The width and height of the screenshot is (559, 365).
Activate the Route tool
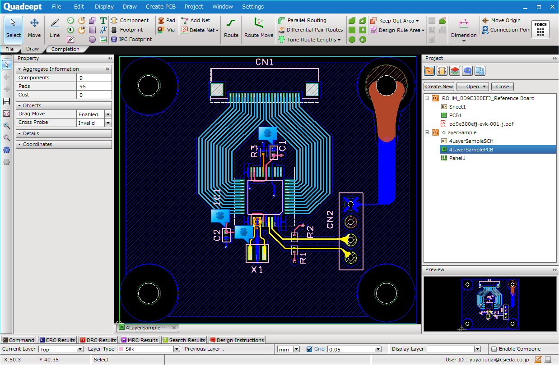pyautogui.click(x=231, y=27)
